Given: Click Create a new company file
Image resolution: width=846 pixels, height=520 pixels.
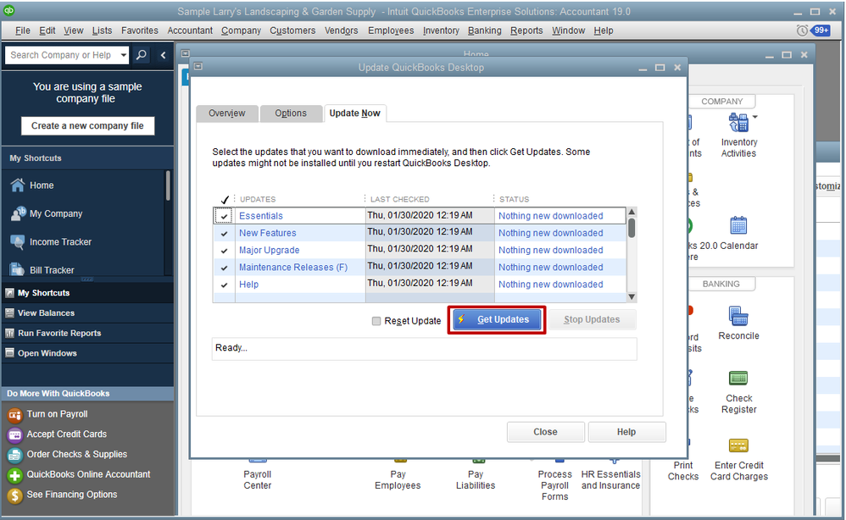Looking at the screenshot, I should [x=87, y=125].
